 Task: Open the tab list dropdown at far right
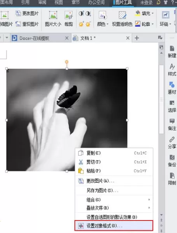pyautogui.click(x=160, y=38)
